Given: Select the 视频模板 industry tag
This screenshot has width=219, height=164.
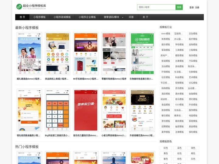Looking at the screenshot, I should point(179,83).
